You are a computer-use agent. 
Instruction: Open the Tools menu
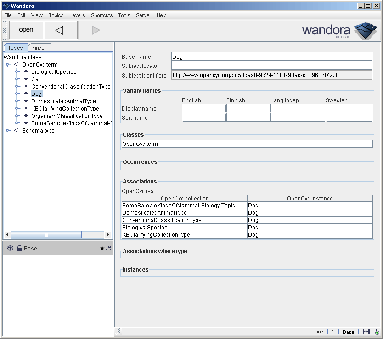pos(124,15)
